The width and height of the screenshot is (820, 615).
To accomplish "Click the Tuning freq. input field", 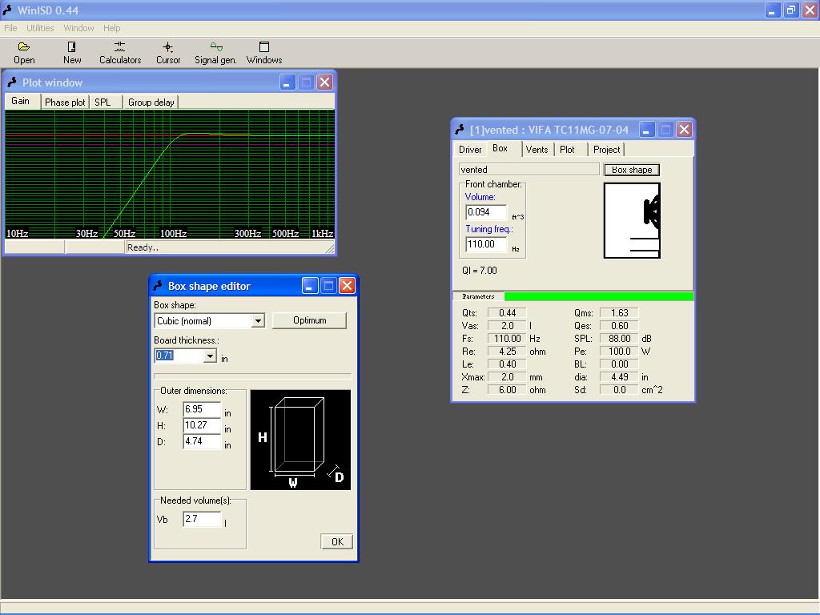I will [x=485, y=244].
